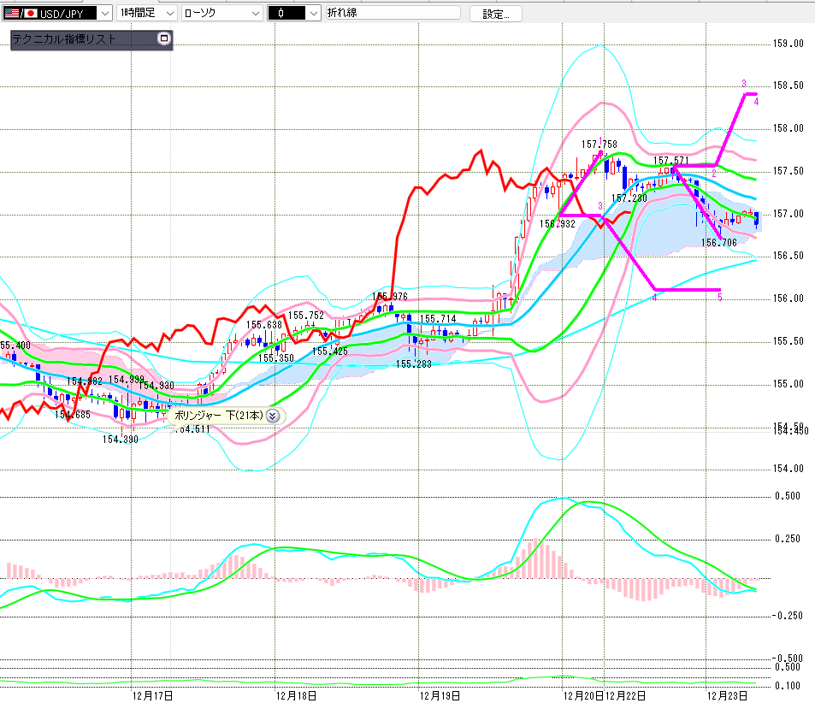
Task: Expand the ボリンジャー tooltip chevron
Action: point(273,416)
